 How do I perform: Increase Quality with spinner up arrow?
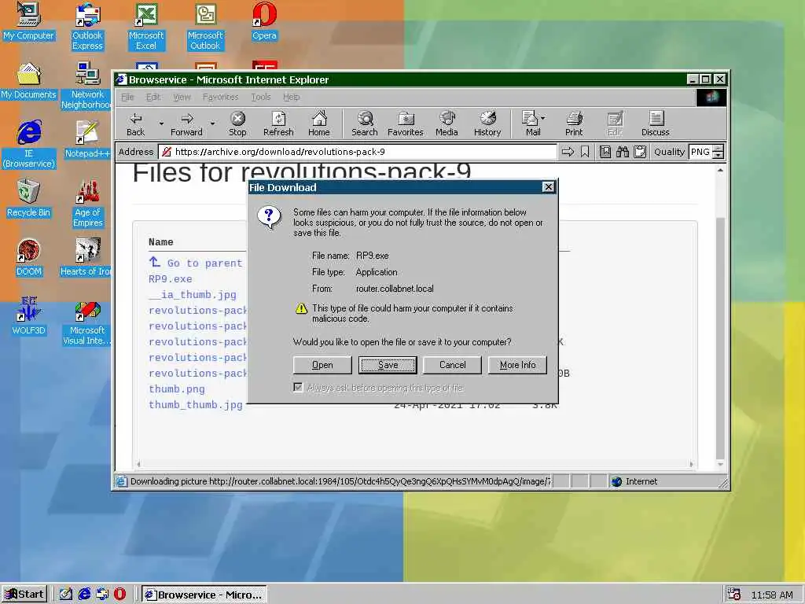coord(719,149)
